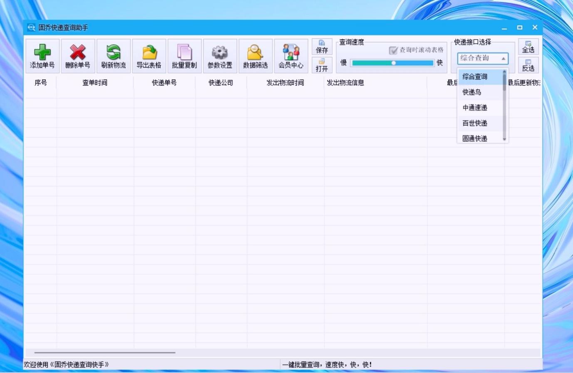Viewport: 573px width, 373px height.
Task: Click 全选 to select all rows
Action: [x=528, y=47]
